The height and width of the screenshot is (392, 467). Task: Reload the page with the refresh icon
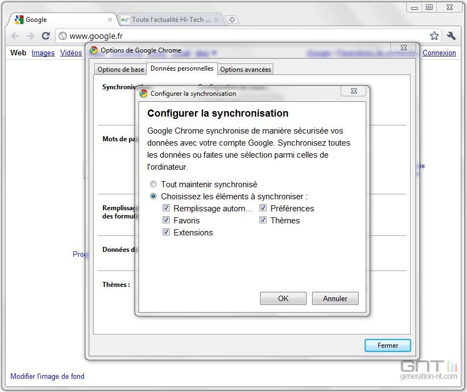point(45,36)
